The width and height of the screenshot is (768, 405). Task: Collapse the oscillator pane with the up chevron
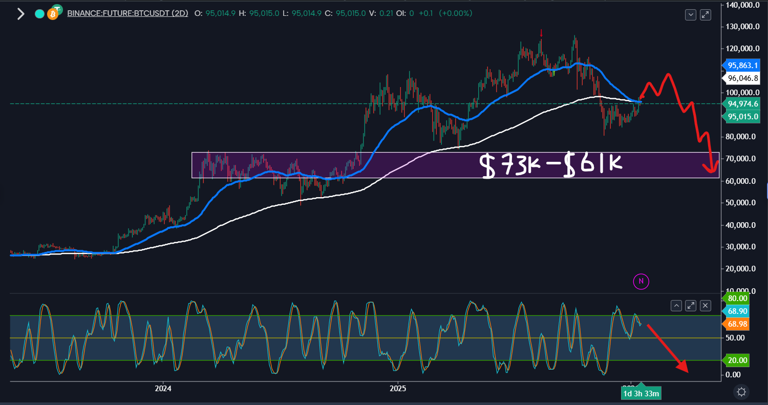click(676, 306)
